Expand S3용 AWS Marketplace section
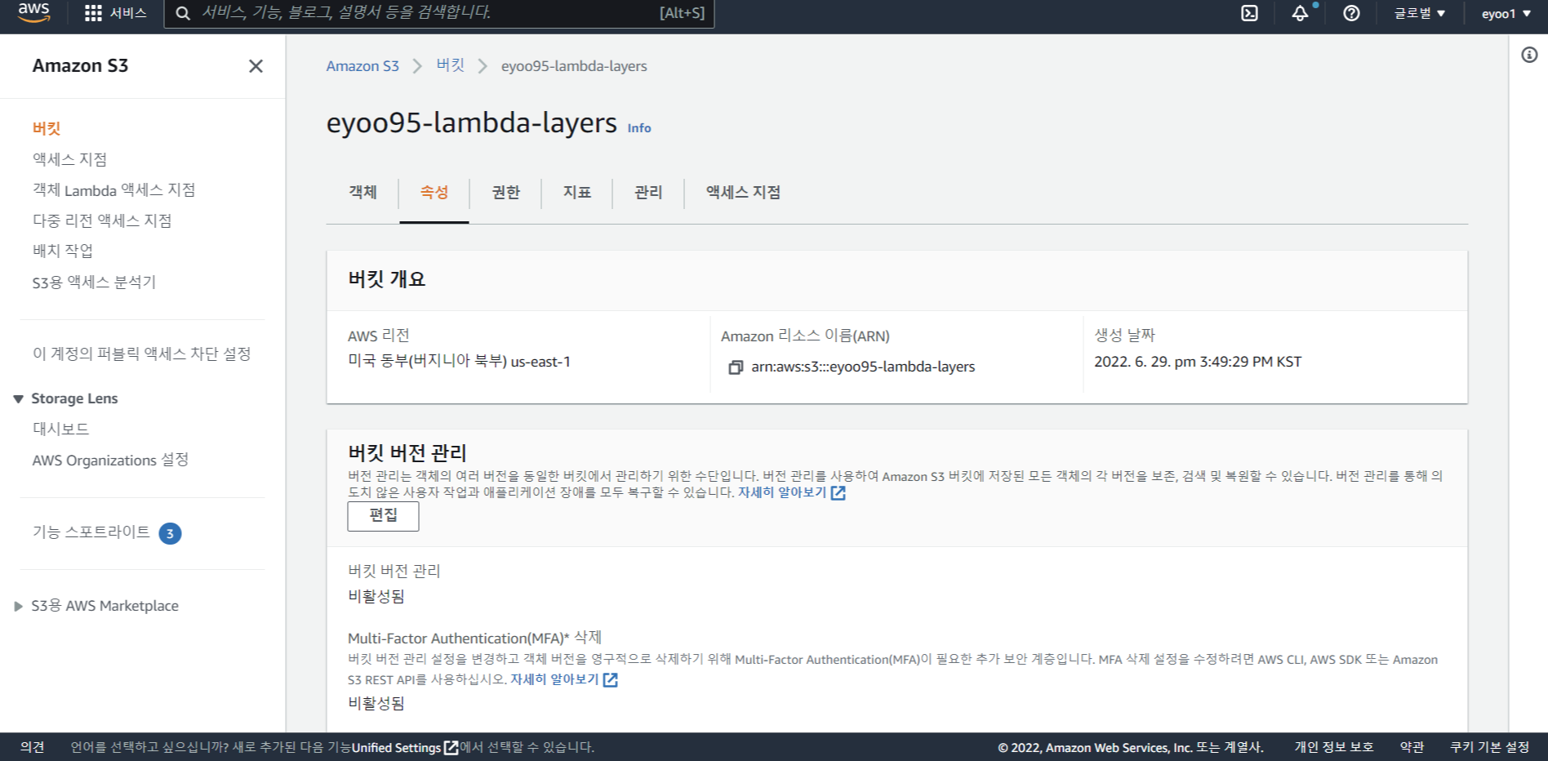This screenshot has height=761, width=1548. 18,606
